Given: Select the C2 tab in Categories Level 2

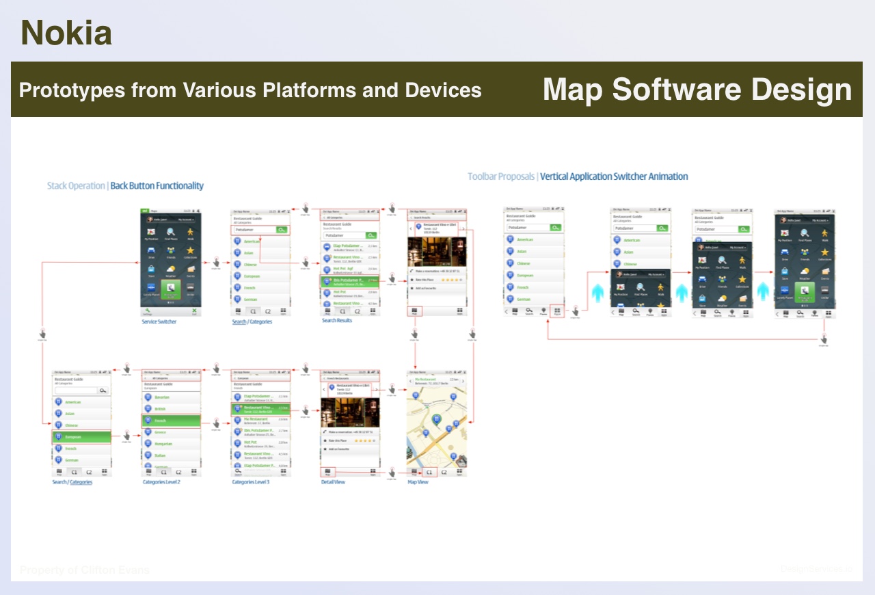Looking at the screenshot, I should pyautogui.click(x=178, y=472).
